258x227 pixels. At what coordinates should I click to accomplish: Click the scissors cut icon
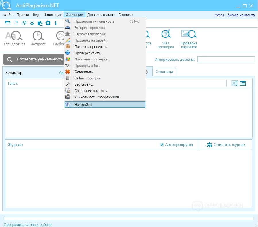32,23
